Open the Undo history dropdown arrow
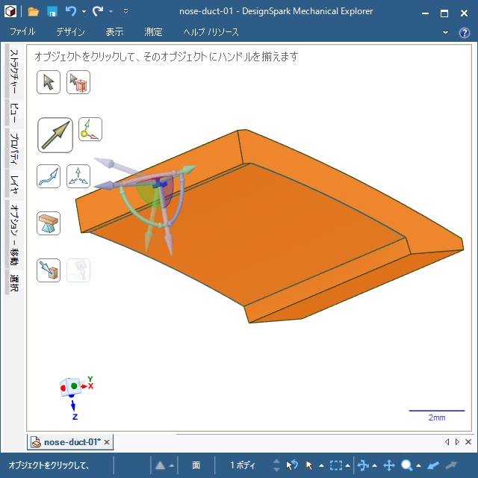This screenshot has height=478, width=478. 84,12
